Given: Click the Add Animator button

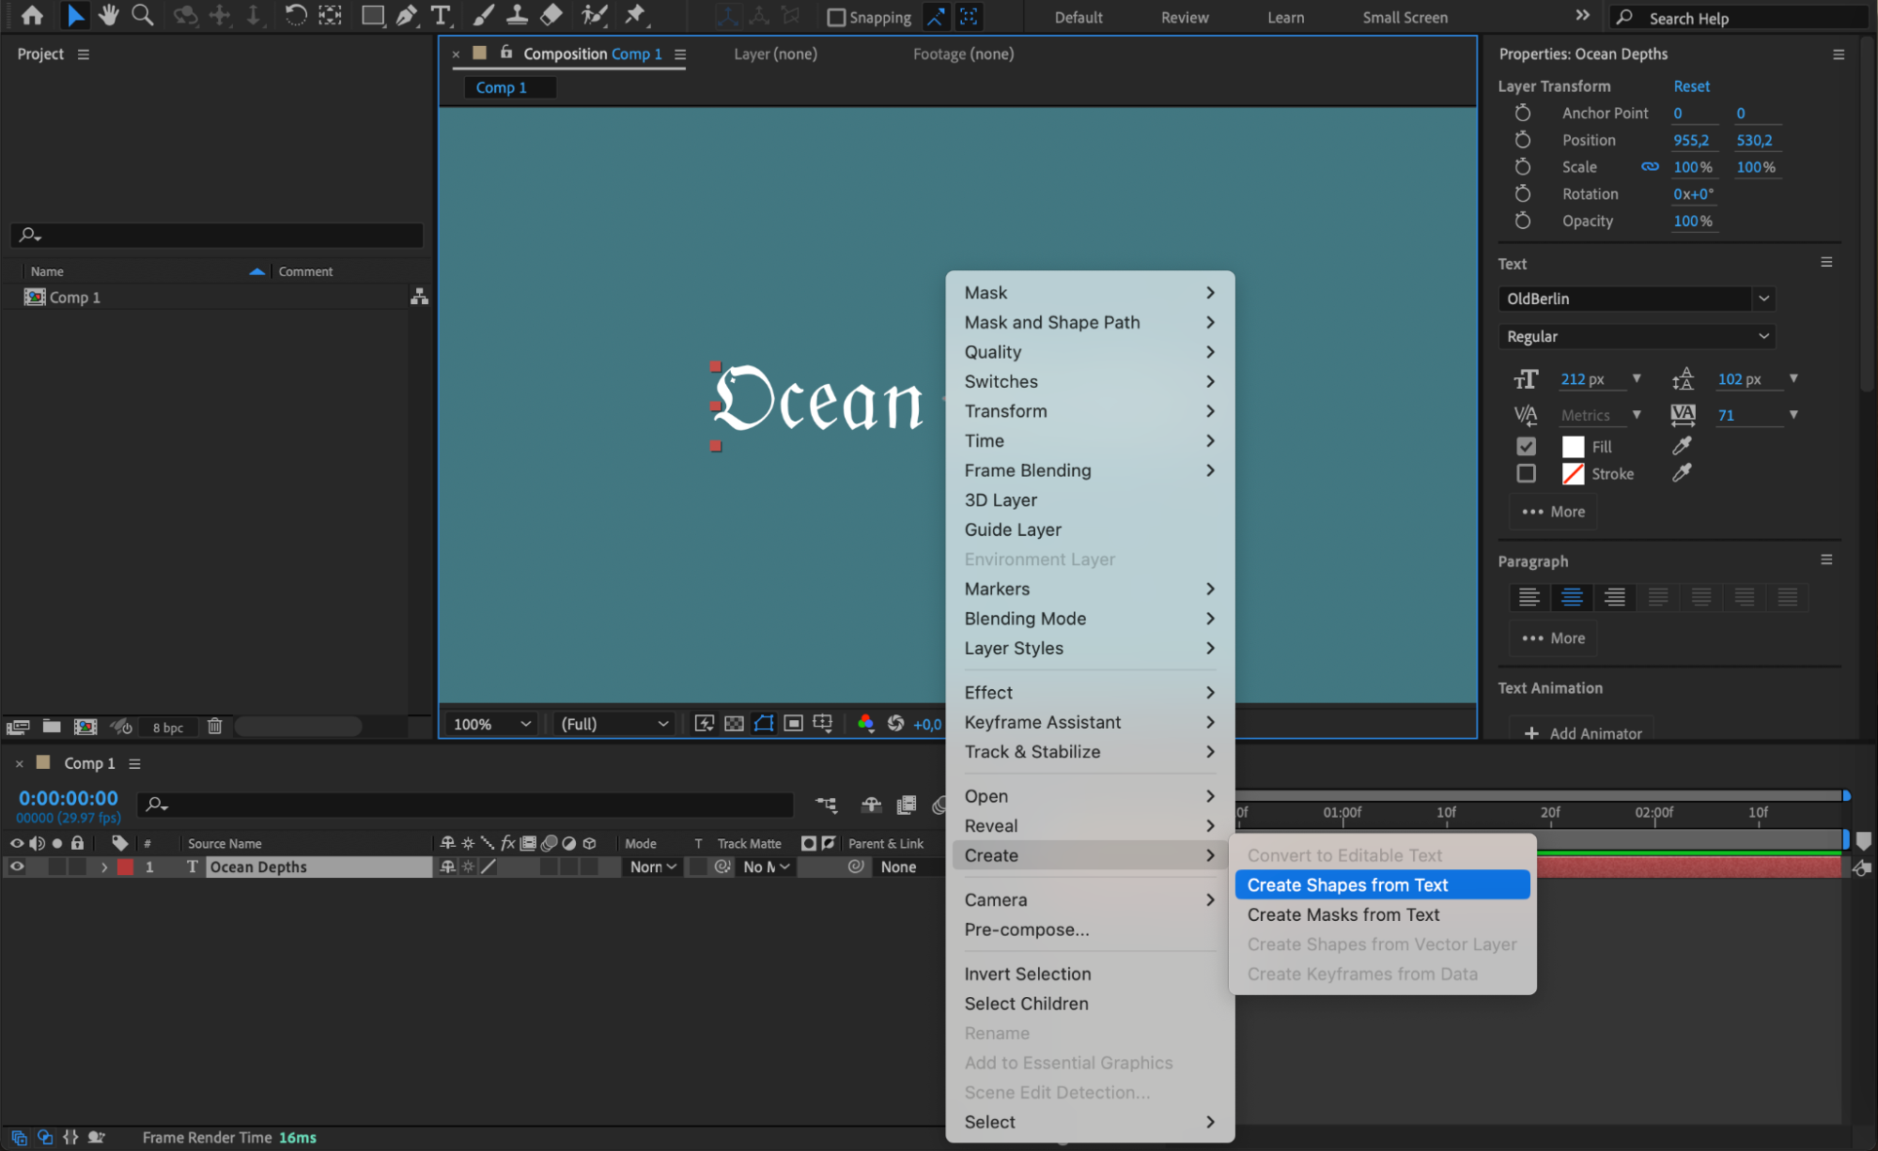Looking at the screenshot, I should click(1583, 732).
